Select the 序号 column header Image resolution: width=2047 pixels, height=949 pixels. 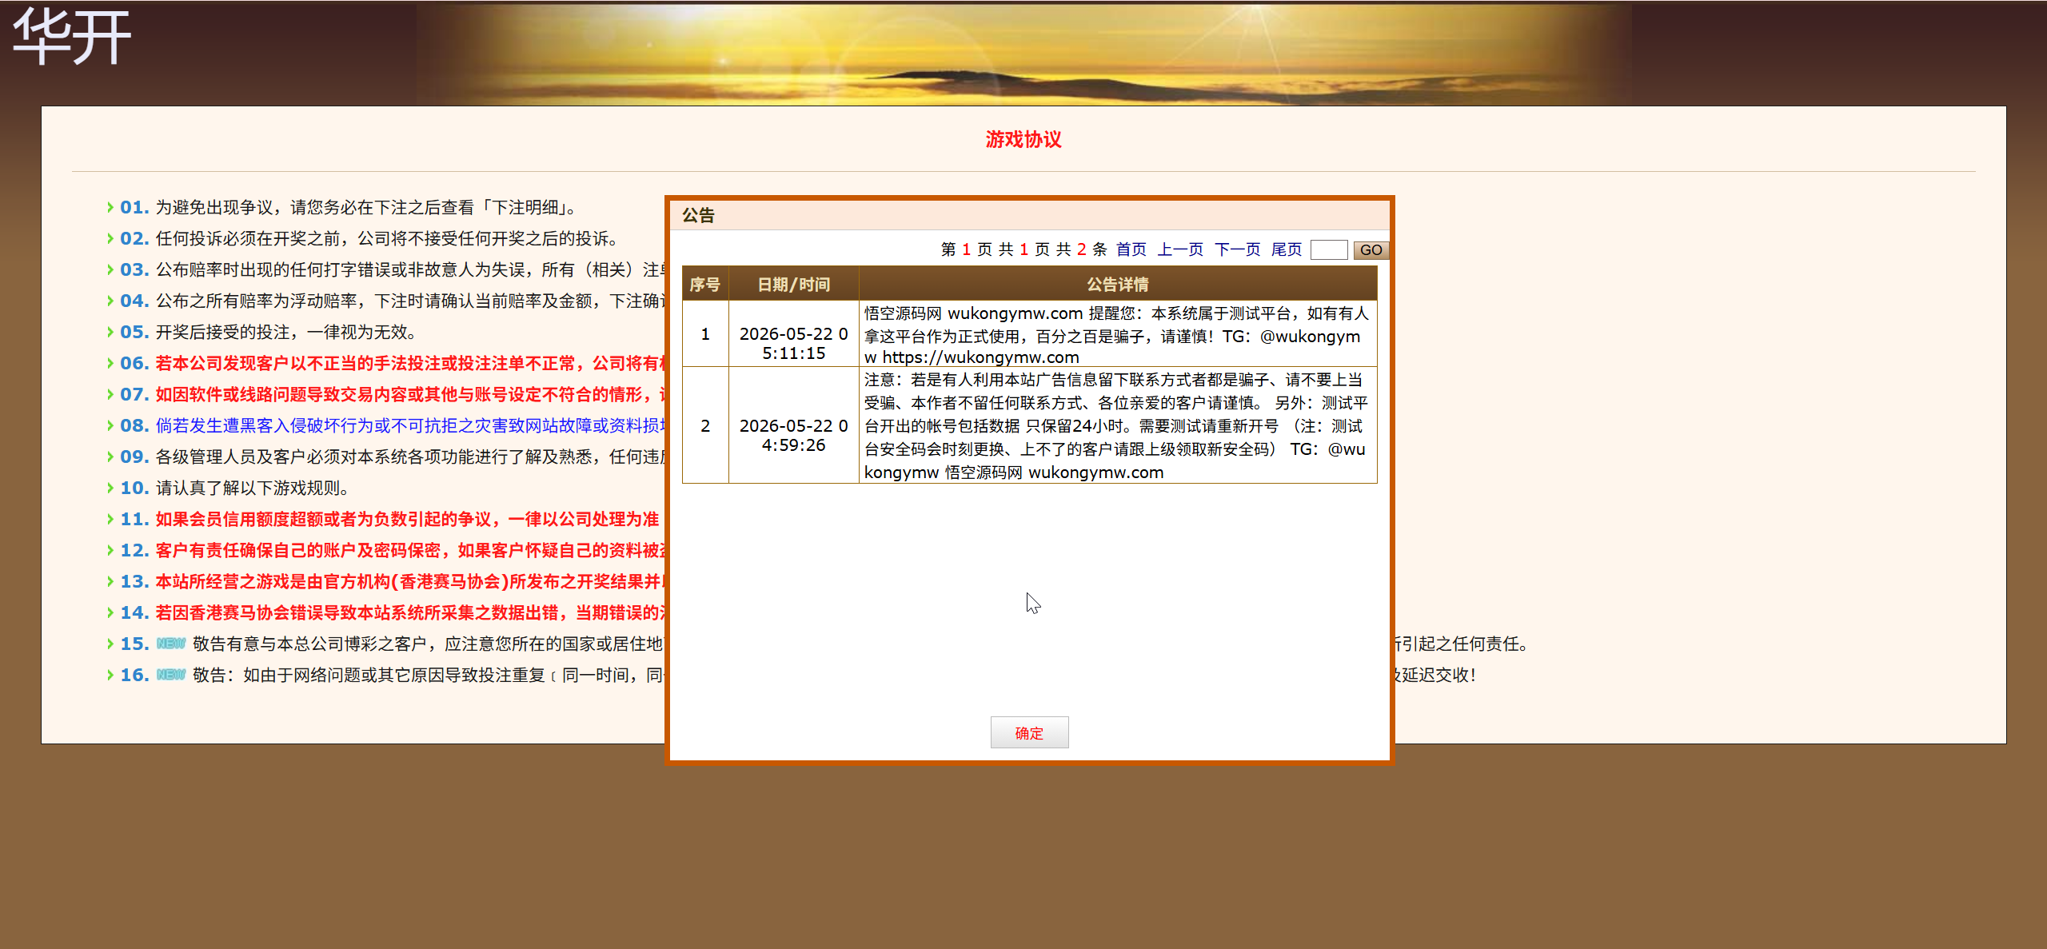[x=705, y=284]
